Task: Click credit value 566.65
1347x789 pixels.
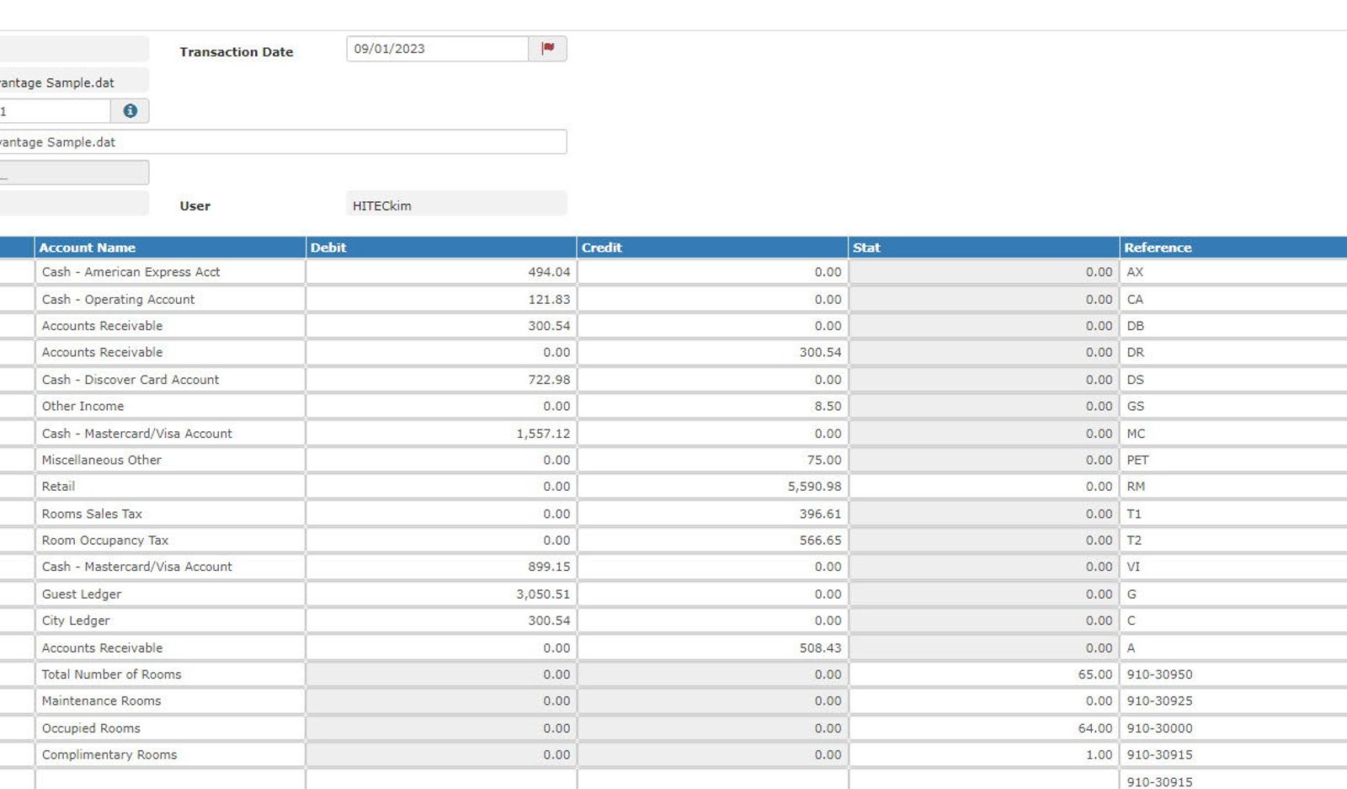Action: (712, 541)
